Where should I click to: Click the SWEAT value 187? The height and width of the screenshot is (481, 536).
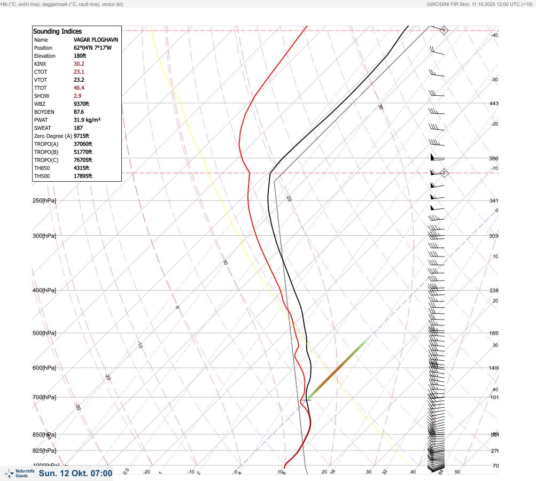point(78,128)
